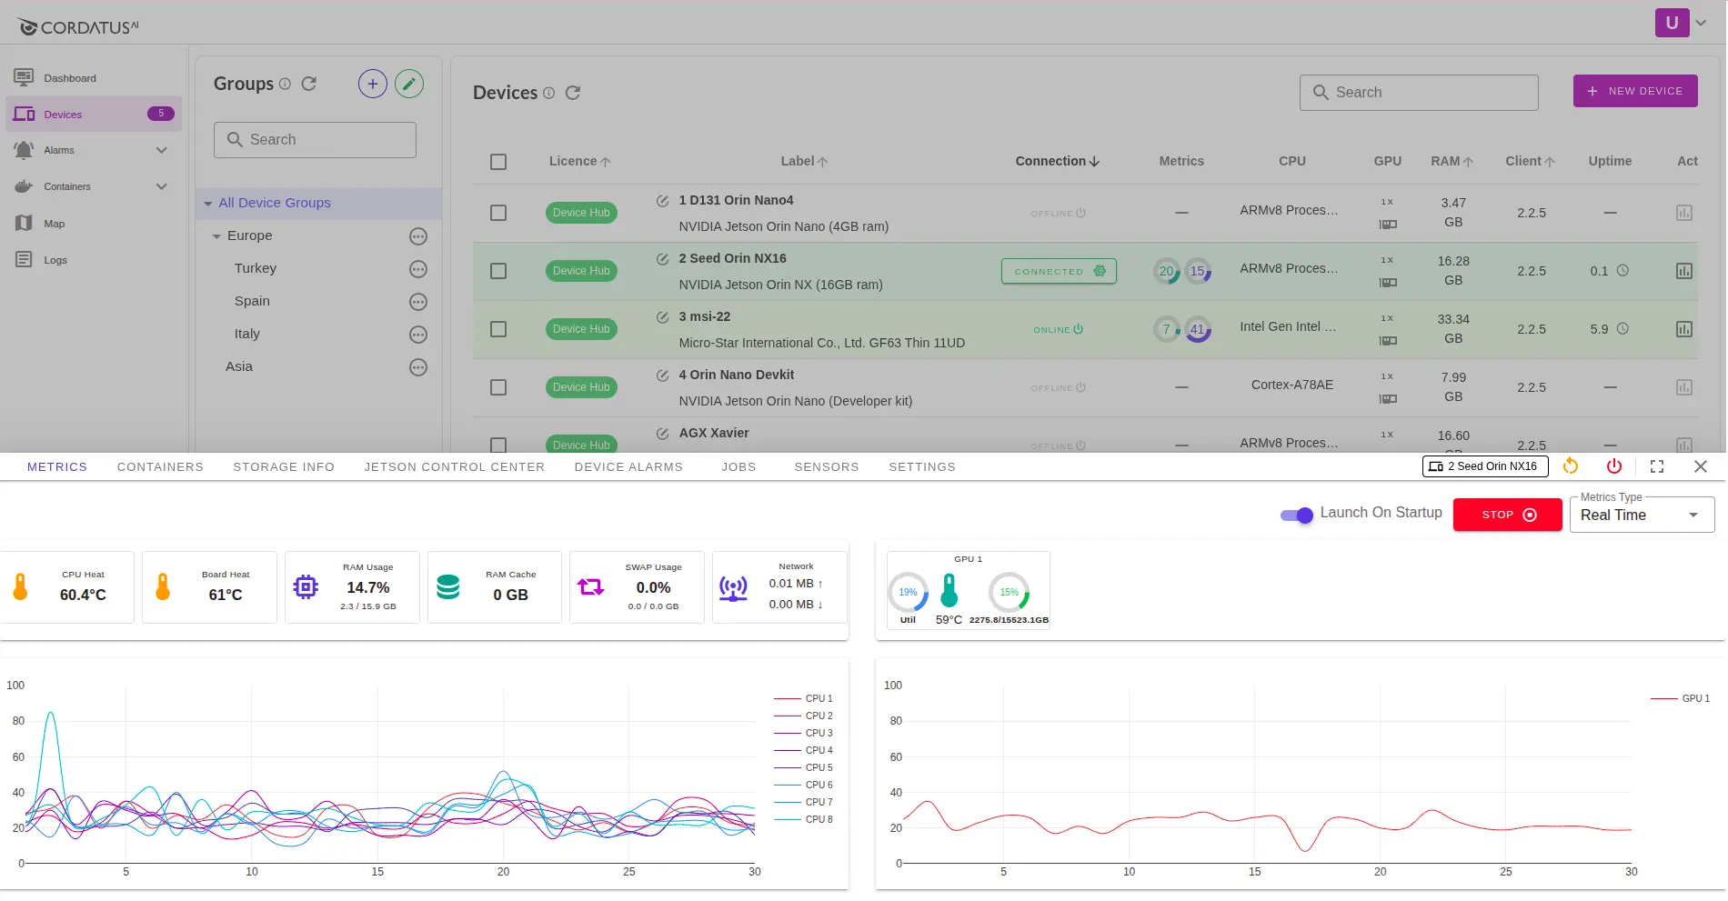Click the GPU 1 utilization gauge

click(908, 593)
